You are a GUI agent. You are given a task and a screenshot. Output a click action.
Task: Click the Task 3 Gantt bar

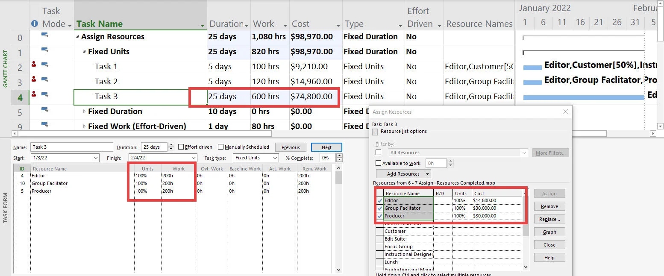coord(583,97)
